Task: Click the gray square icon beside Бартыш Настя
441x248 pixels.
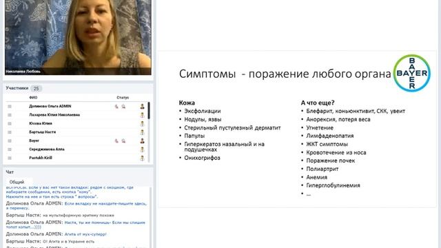Action: point(10,132)
